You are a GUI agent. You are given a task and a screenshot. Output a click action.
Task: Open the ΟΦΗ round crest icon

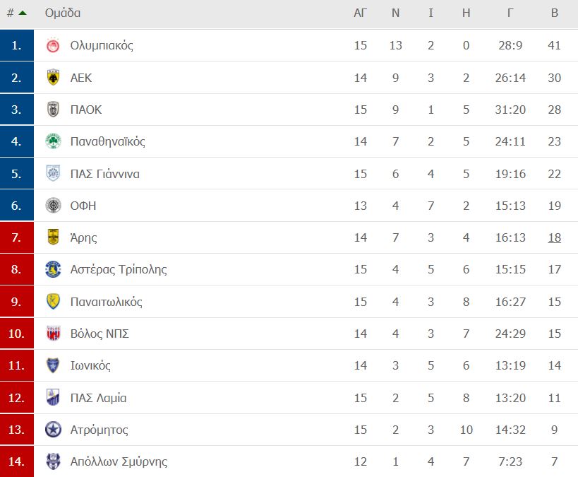(x=53, y=205)
